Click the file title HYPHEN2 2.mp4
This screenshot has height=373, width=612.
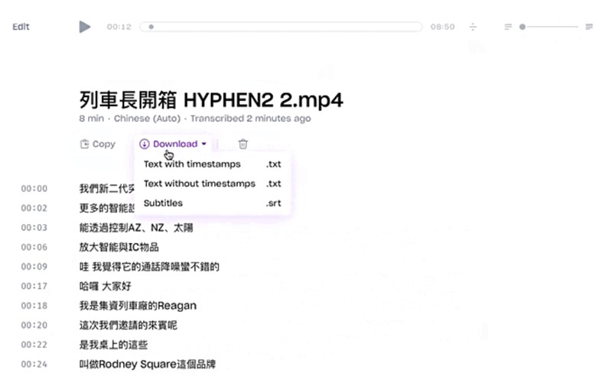(x=211, y=99)
